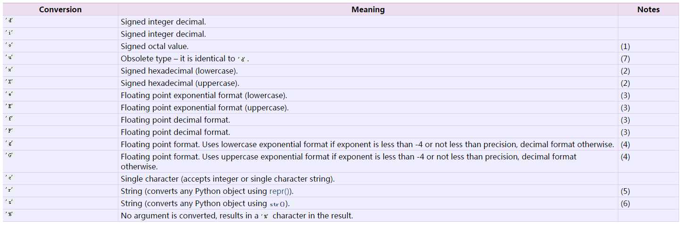Click the str() reference in the 's' row

[279, 204]
